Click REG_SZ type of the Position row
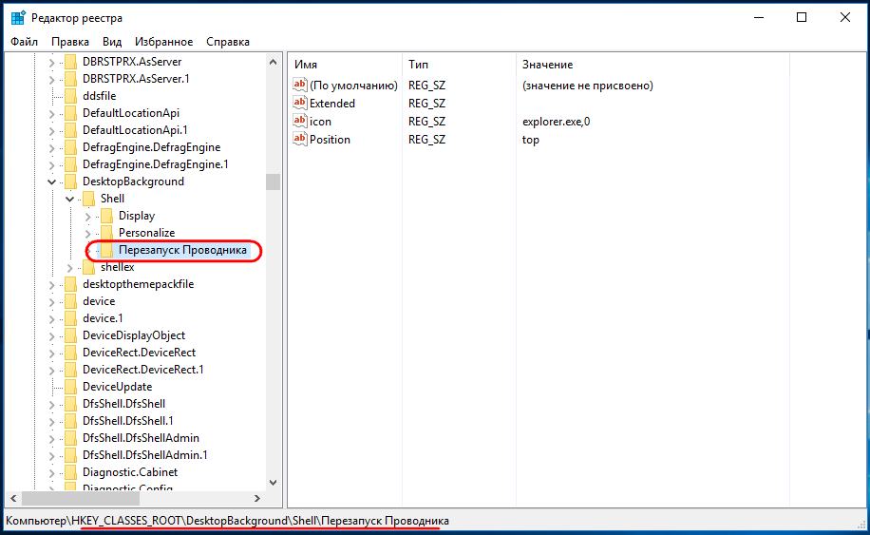This screenshot has width=870, height=535. pos(426,140)
